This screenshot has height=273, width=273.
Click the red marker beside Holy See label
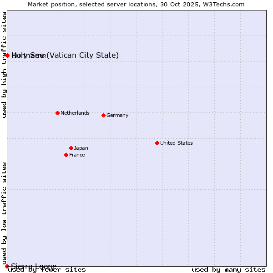coord(7,56)
